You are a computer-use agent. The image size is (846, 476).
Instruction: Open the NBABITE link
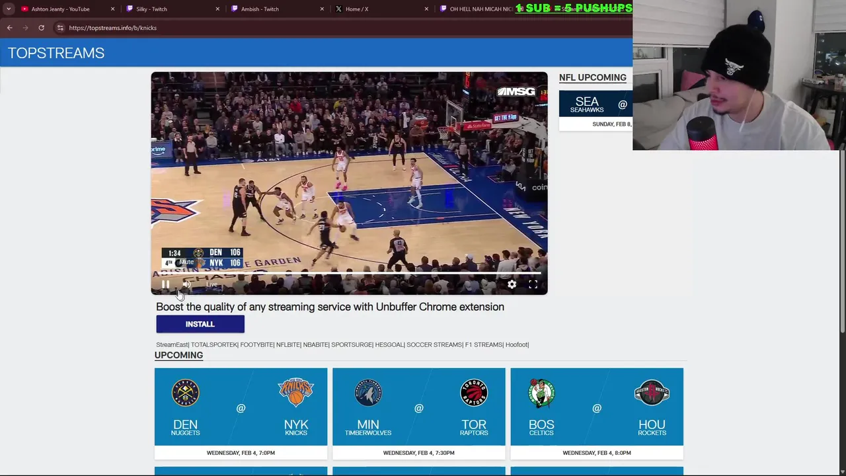(x=315, y=344)
